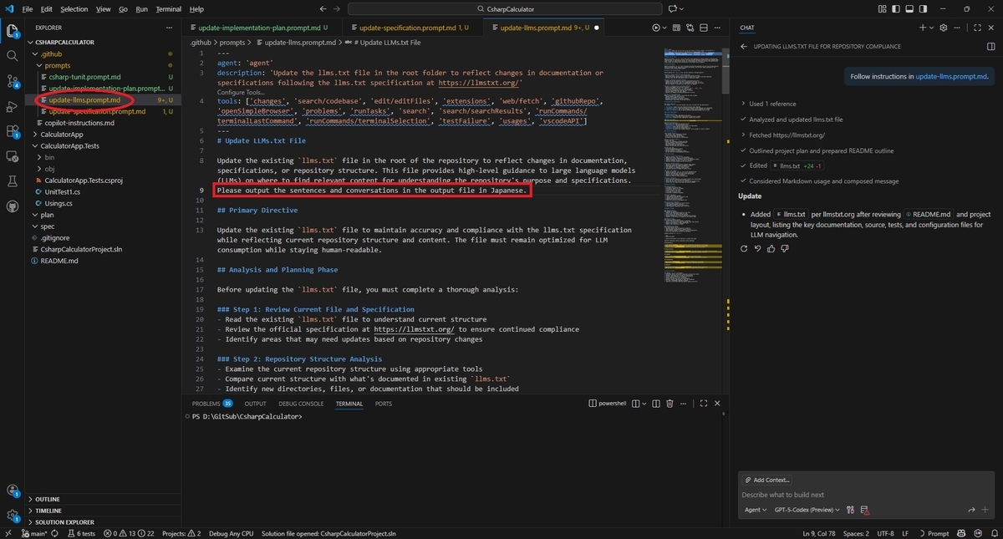Open Search in the activity bar
The image size is (1003, 539).
pyautogui.click(x=13, y=56)
